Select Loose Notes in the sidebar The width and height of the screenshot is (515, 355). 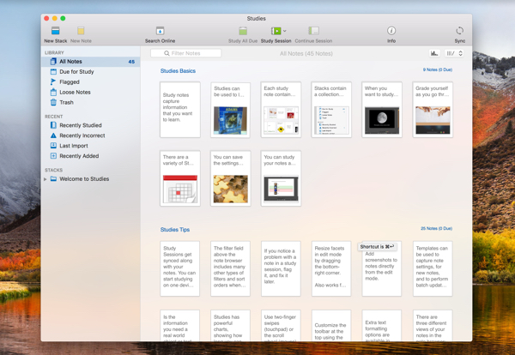(91, 93)
